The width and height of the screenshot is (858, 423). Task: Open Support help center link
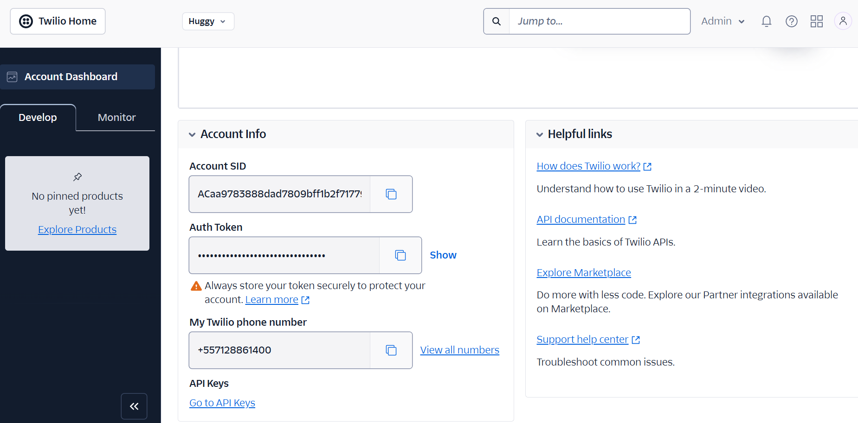coord(588,340)
